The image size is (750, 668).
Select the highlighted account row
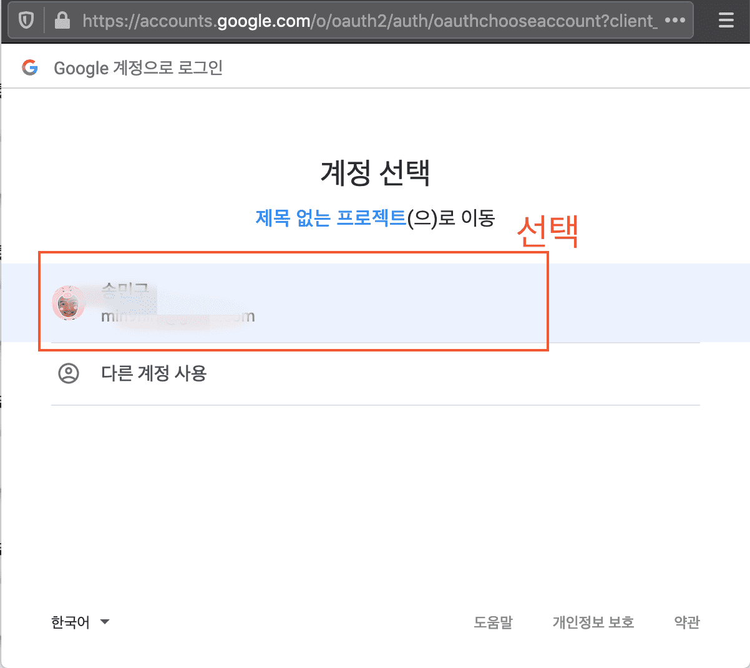click(374, 303)
